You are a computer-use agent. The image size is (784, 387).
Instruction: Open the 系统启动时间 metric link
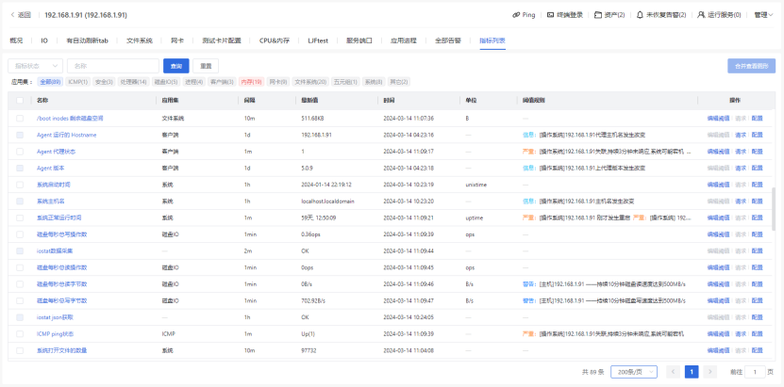click(53, 185)
